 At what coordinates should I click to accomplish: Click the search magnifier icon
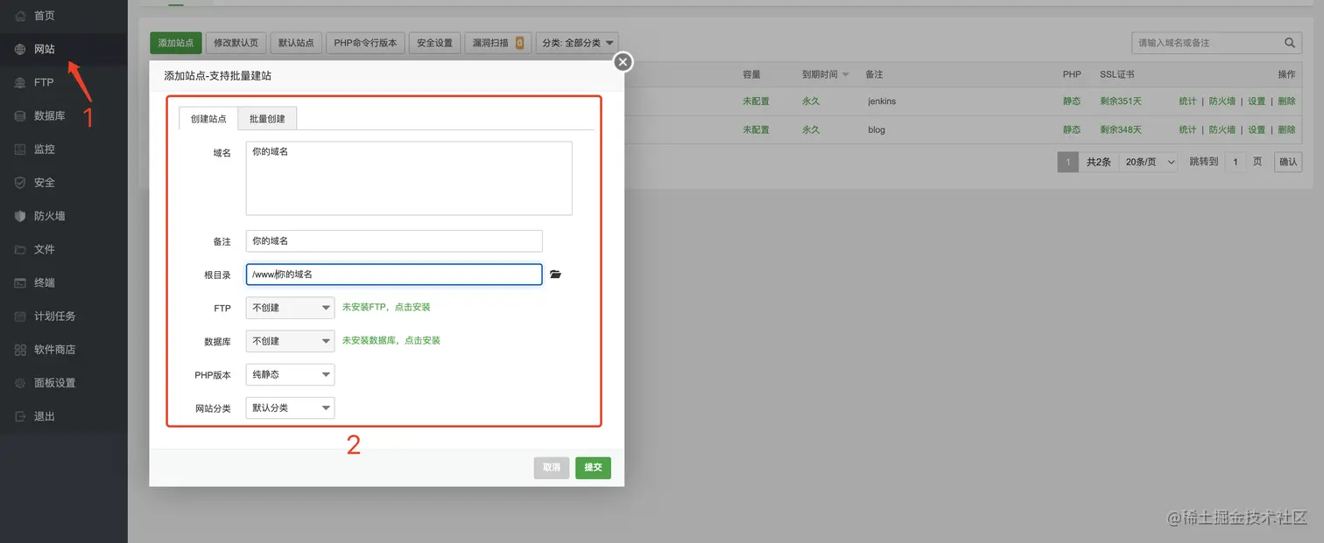[x=1290, y=43]
